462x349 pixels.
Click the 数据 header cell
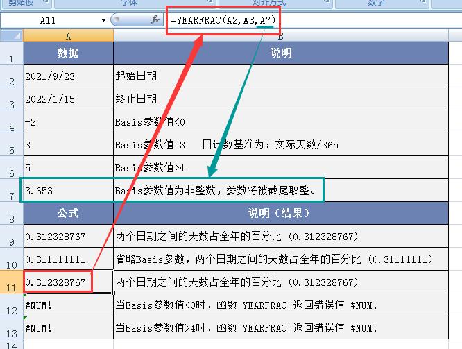68,53
